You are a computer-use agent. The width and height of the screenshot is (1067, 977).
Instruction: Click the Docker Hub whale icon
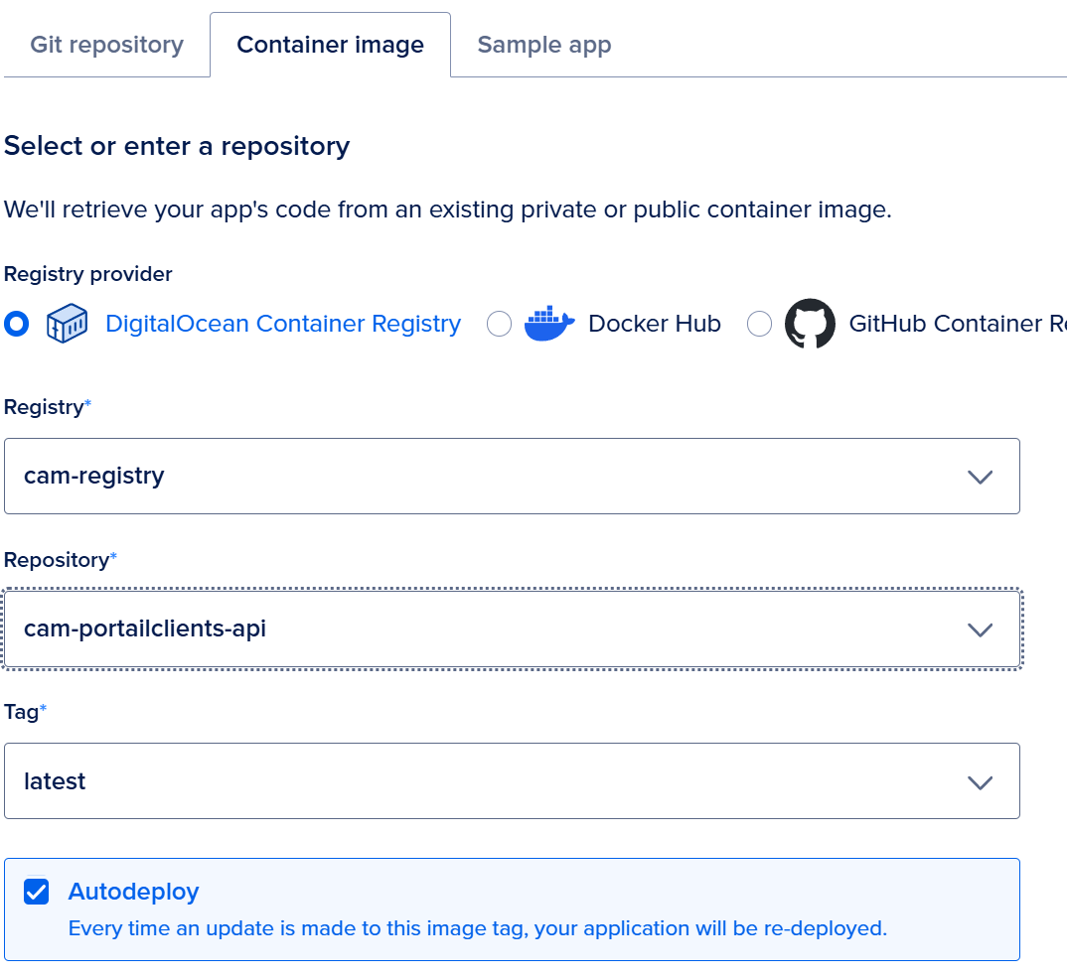549,324
